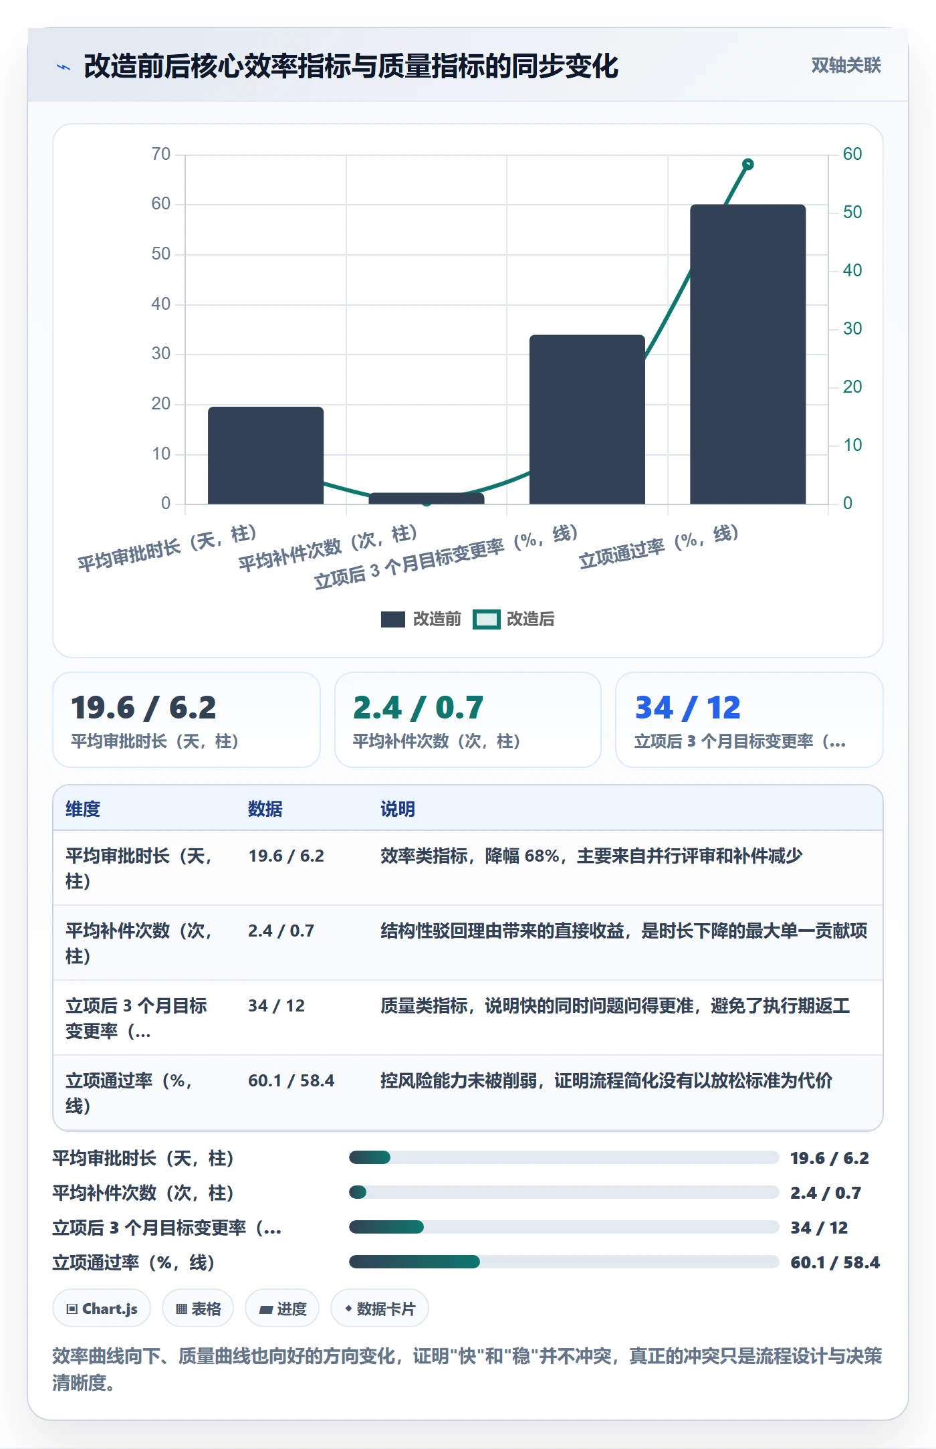Click the x-axis label 平均补件次数（次，柱）
The width and height of the screenshot is (936, 1449).
coord(328,549)
